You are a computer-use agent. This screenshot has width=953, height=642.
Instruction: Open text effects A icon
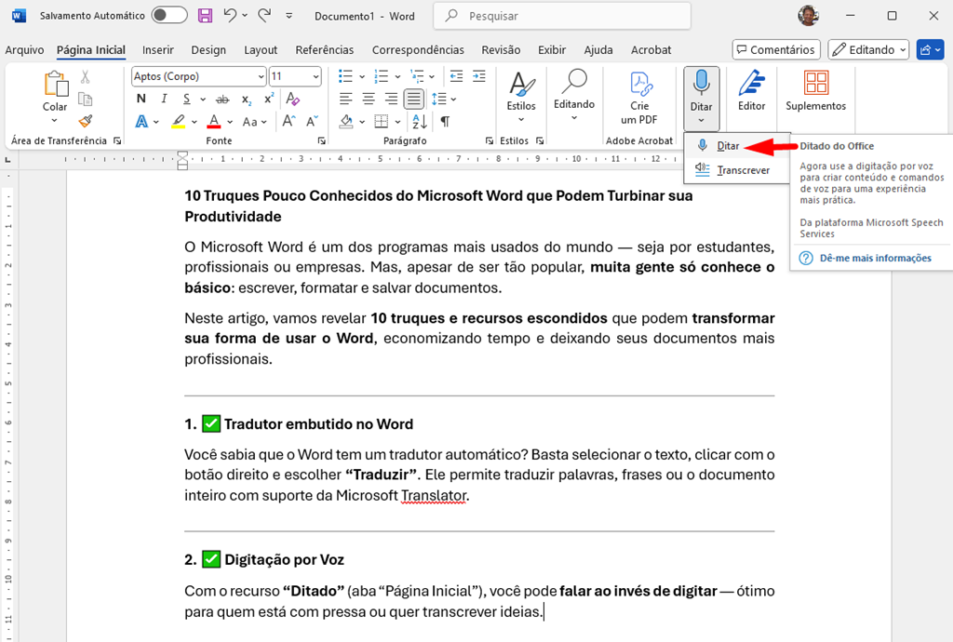(x=141, y=122)
